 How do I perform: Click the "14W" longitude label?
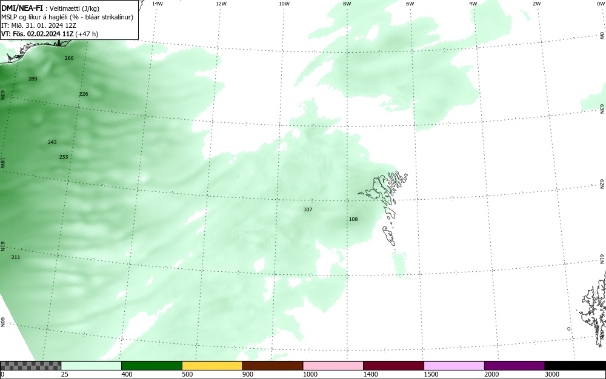point(158,4)
